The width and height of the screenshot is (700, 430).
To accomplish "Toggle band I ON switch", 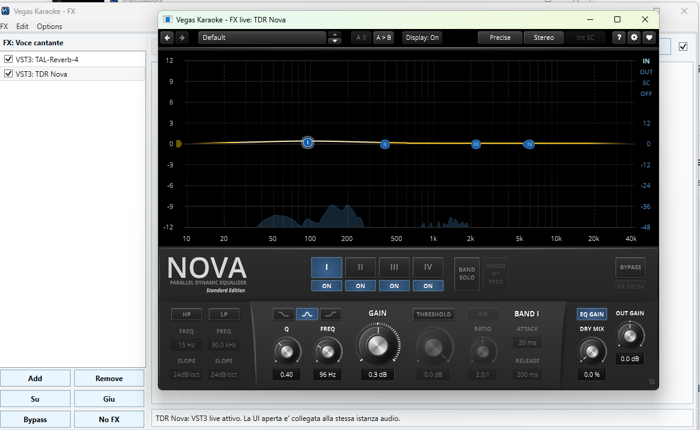I will [x=327, y=286].
